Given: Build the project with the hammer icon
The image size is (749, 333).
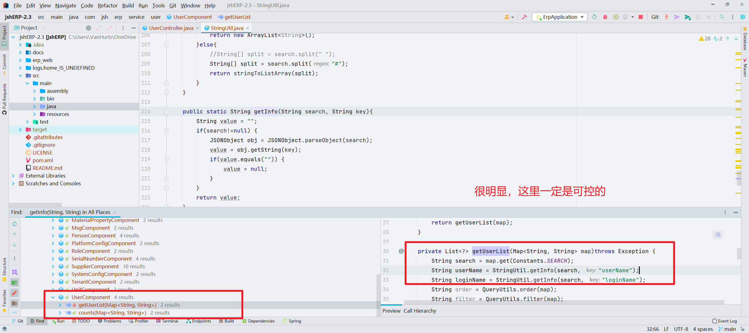Looking at the screenshot, I should pyautogui.click(x=524, y=17).
